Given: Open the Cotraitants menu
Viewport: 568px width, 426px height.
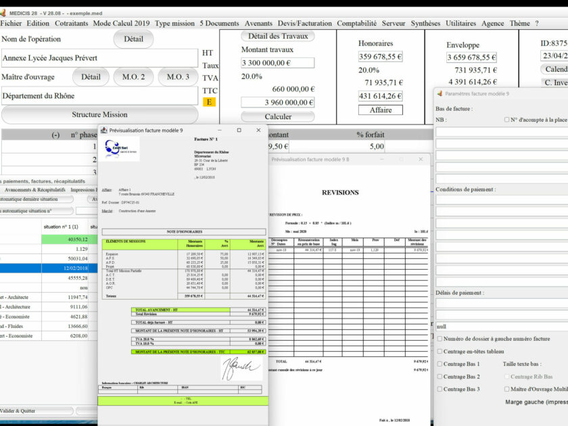Looking at the screenshot, I should tap(72, 23).
